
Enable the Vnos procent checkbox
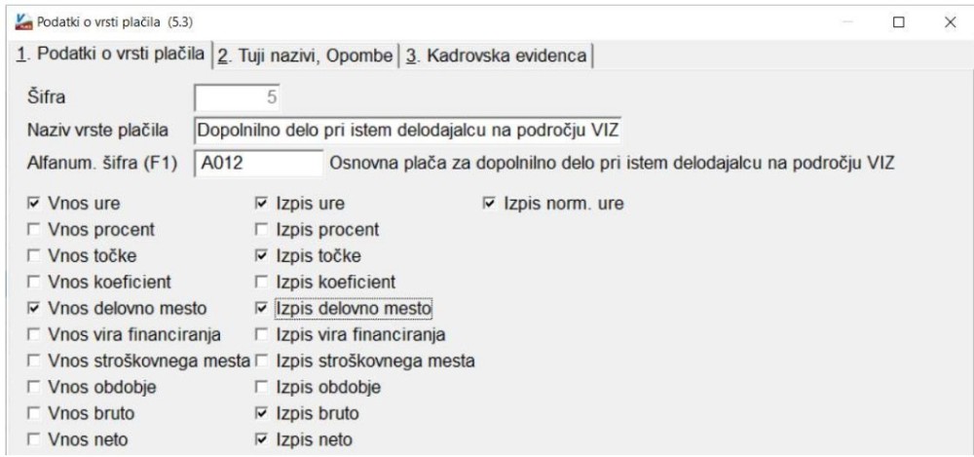point(34,230)
